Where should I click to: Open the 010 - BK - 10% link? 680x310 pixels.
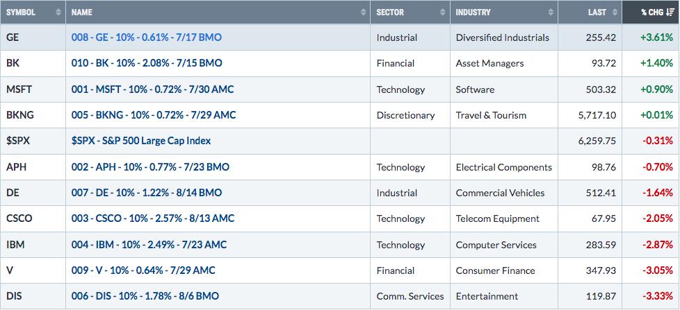click(147, 64)
